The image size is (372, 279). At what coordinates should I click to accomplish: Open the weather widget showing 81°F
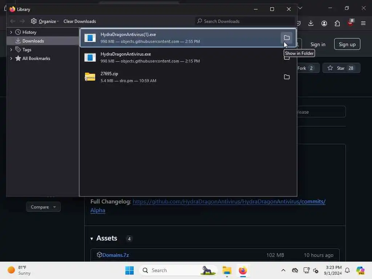point(20,270)
